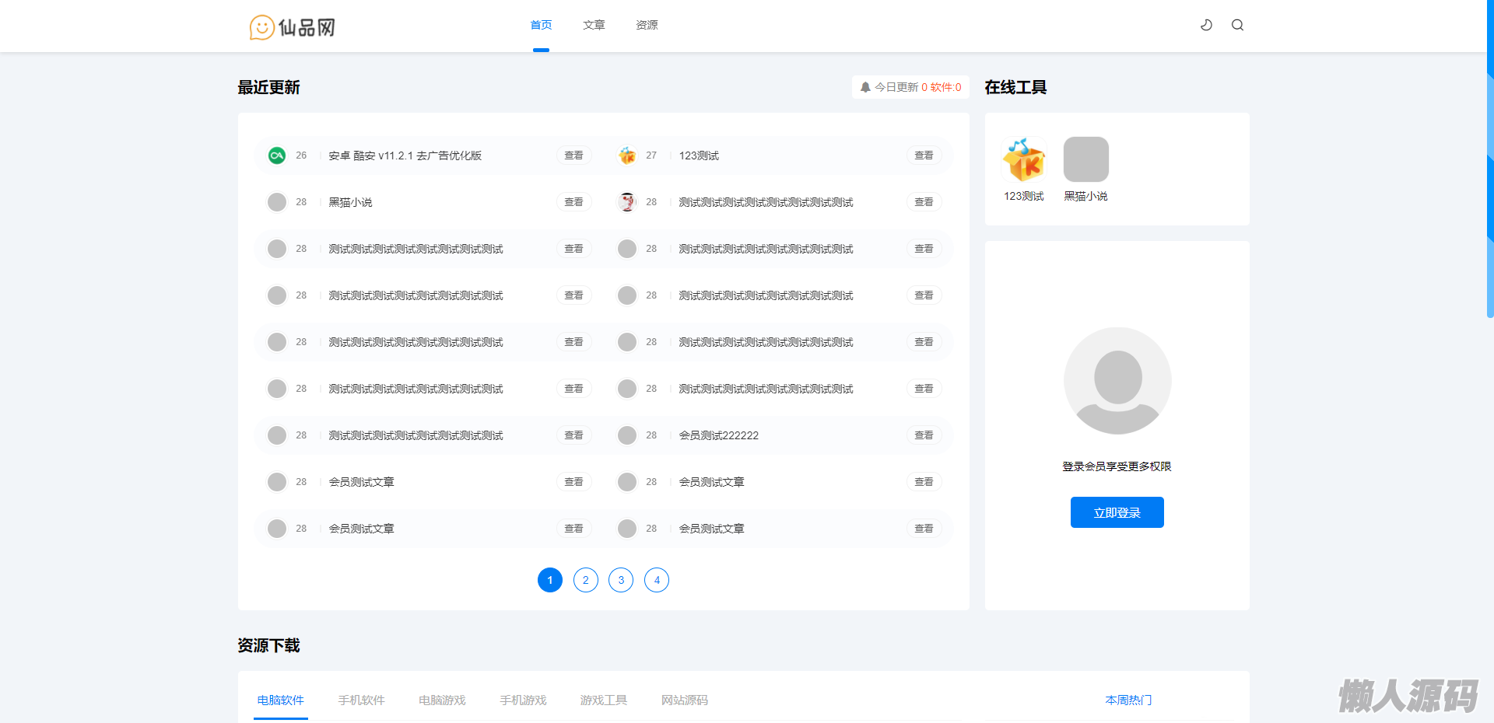
Task: Click the green 酷安 app icon
Action: click(277, 155)
